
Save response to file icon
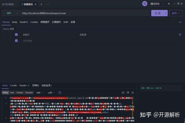click(x=123, y=92)
